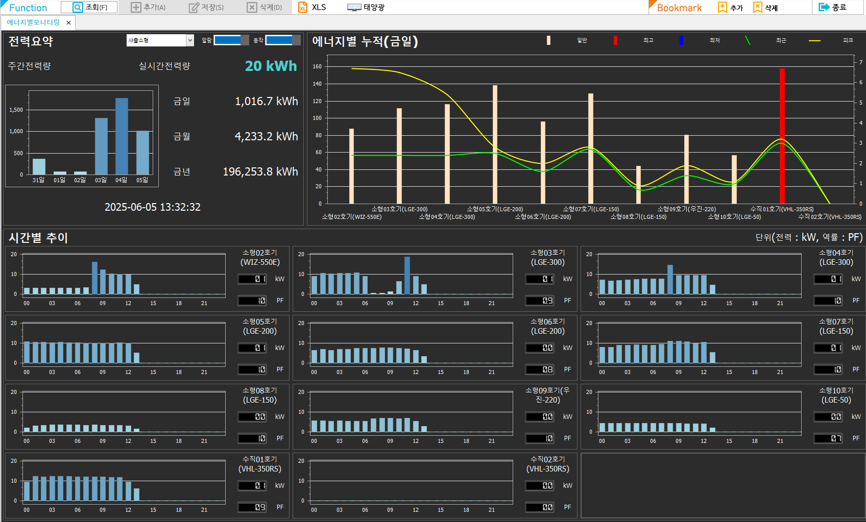This screenshot has width=866, height=522.
Task: Click the 금월 value 4,233.2 kWh
Action: [267, 136]
